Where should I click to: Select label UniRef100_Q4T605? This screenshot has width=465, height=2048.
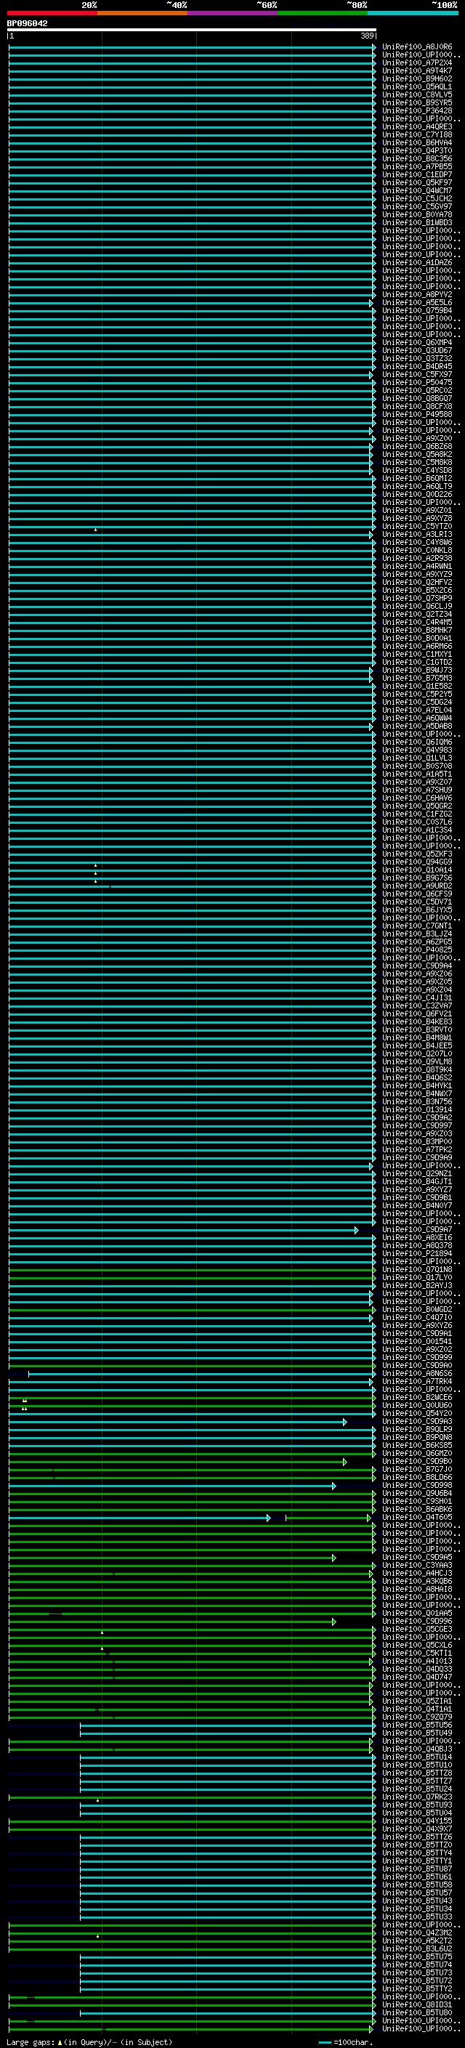(x=417, y=1517)
